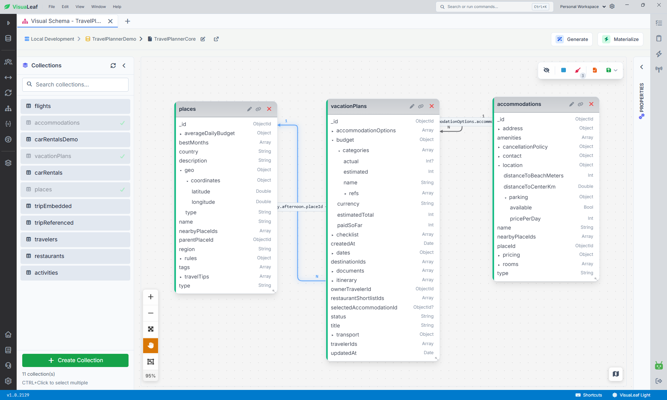The width and height of the screenshot is (667, 400).
Task: Add flights collection to the diagram
Action: tap(75, 106)
